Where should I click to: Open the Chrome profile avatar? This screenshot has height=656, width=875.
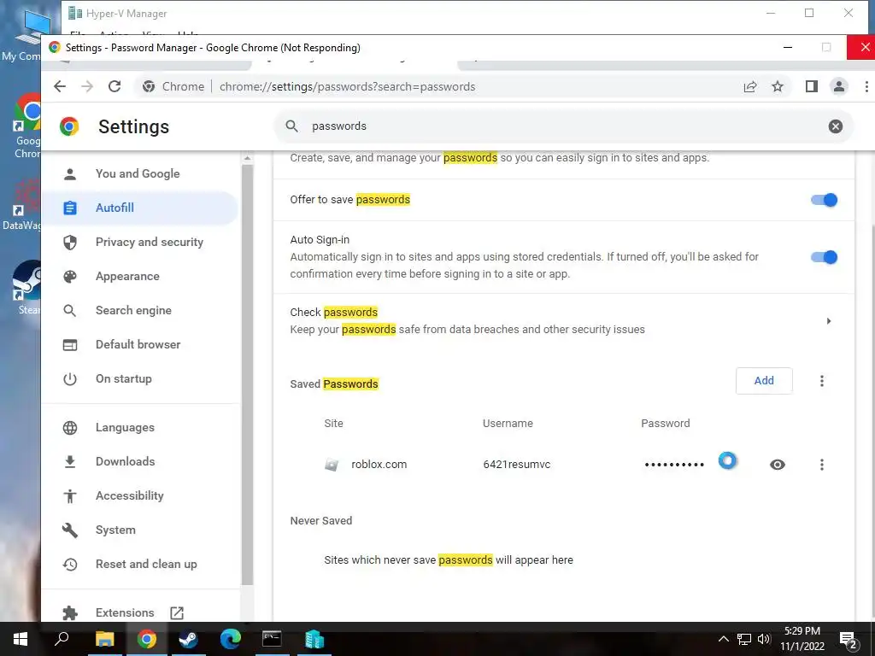tap(839, 86)
